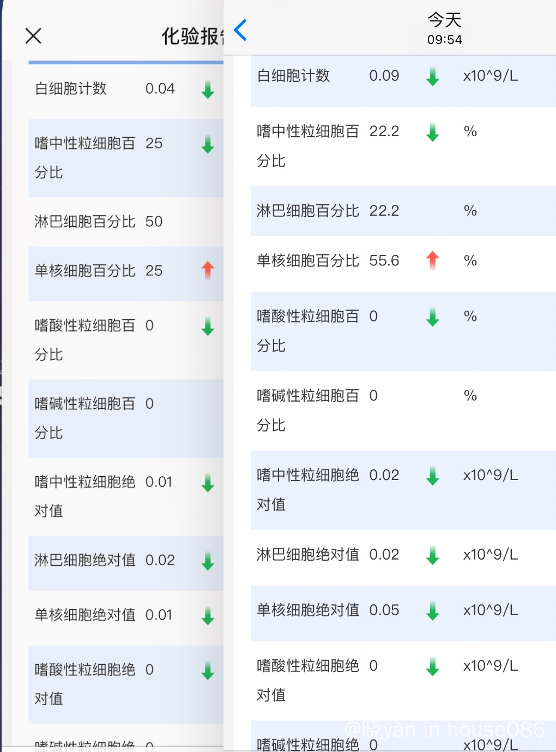Image resolution: width=556 pixels, height=752 pixels.
Task: Go back using the blue chevron arrow
Action: 240,30
